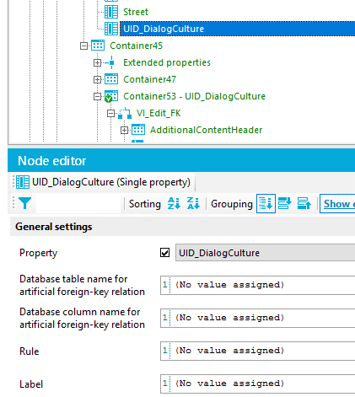This screenshot has height=397, width=355.
Task: Click the Node editor tab's single property icon
Action: pyautogui.click(x=23, y=182)
